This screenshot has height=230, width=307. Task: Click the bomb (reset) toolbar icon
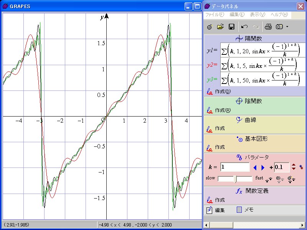209,27
